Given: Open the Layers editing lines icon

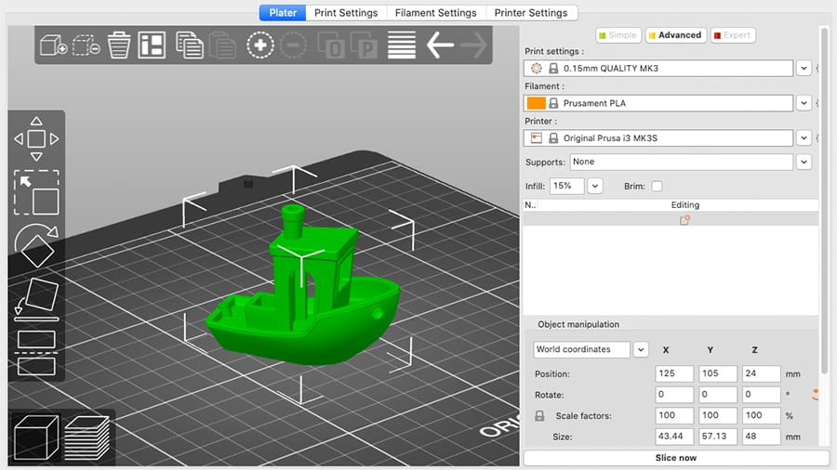Looking at the screenshot, I should pos(402,46).
